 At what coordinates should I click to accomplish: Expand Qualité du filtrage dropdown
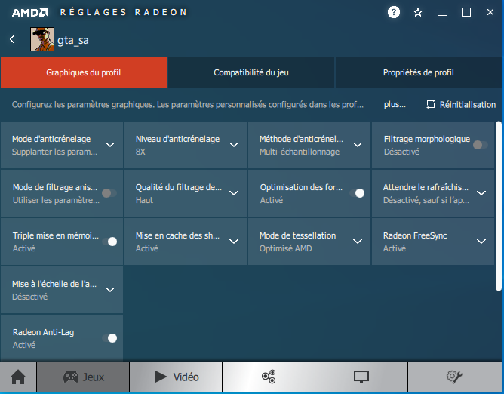pos(234,193)
